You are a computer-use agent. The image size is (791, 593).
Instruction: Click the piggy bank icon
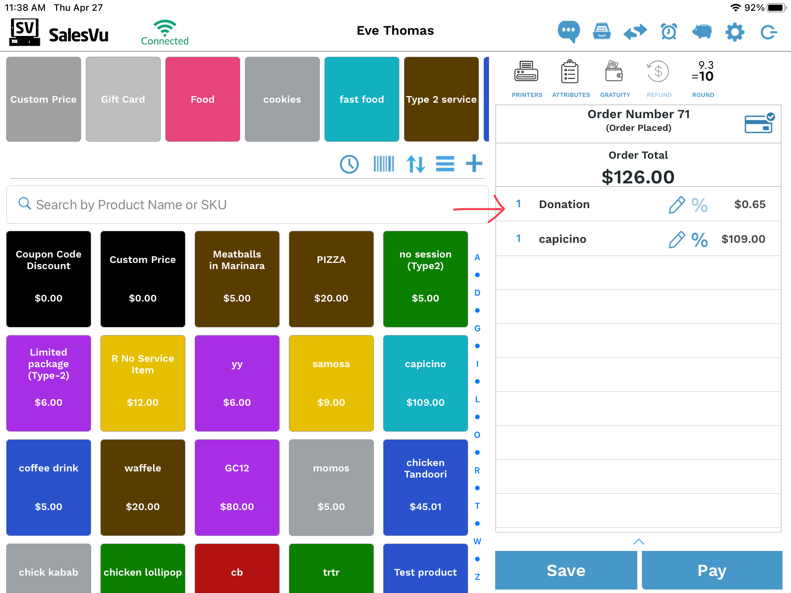click(702, 32)
